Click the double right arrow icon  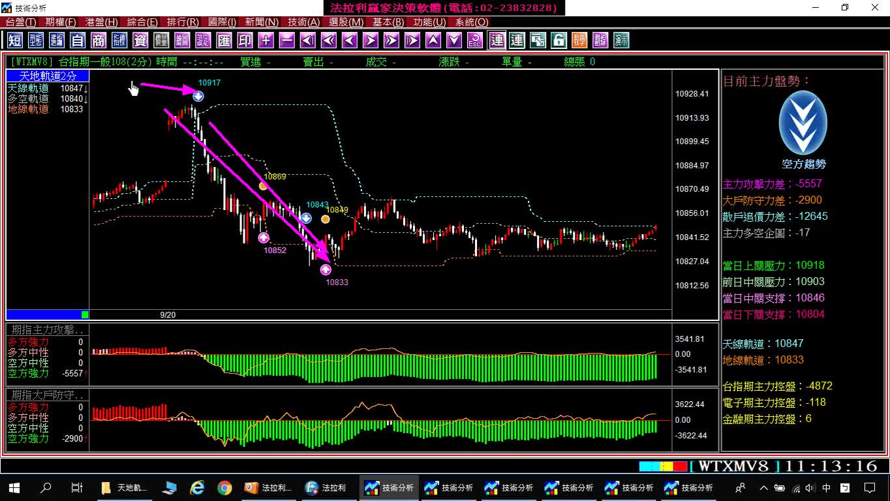point(391,40)
